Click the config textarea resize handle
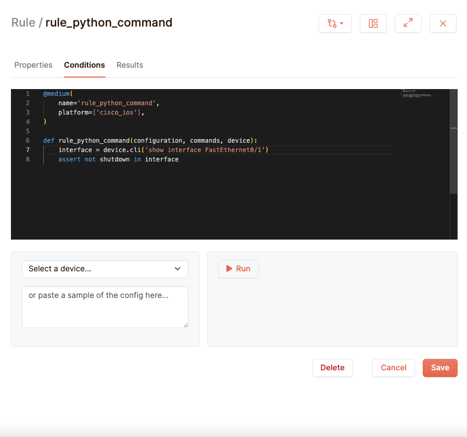467x437 pixels. tap(185, 324)
